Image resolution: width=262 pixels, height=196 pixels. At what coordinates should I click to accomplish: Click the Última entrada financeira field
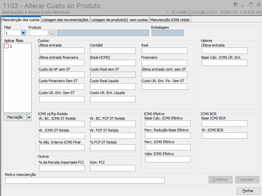pos(62,63)
